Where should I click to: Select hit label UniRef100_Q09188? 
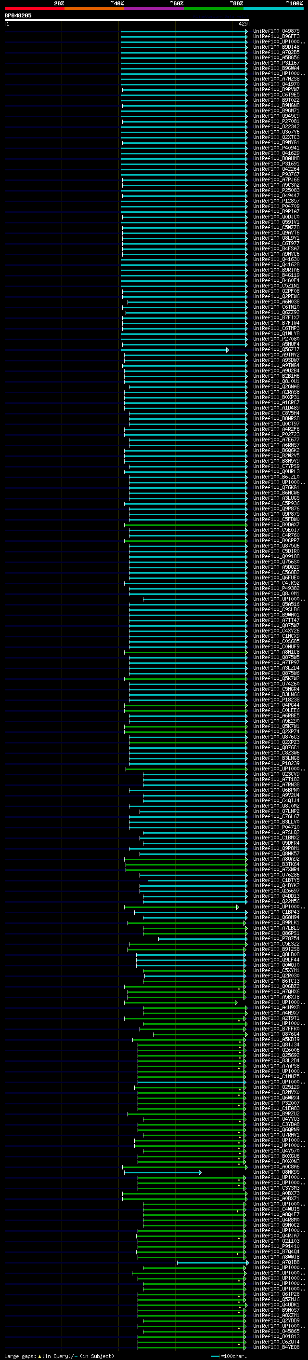[276, 556]
